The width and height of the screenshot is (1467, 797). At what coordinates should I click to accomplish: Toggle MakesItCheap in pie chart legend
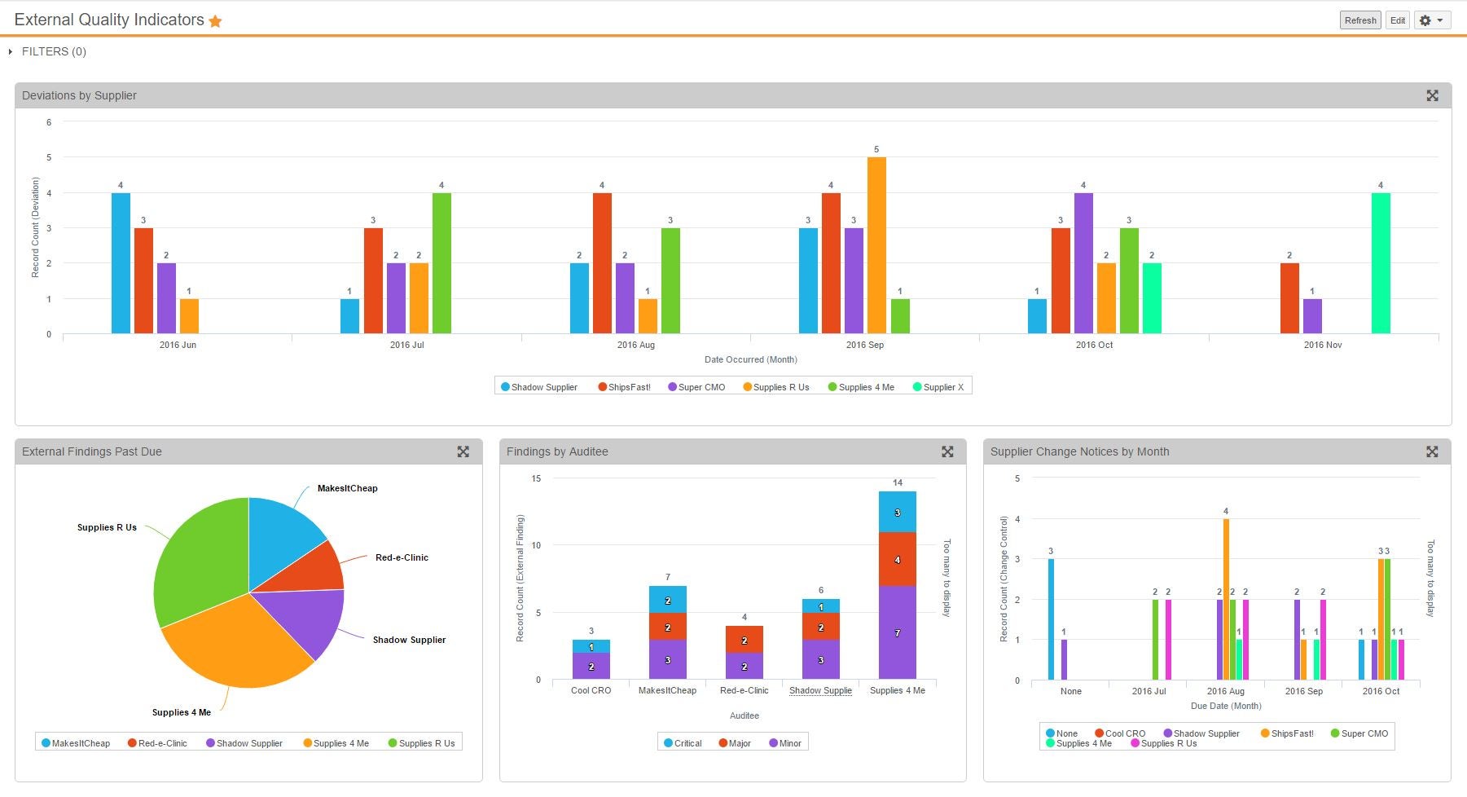coord(76,743)
